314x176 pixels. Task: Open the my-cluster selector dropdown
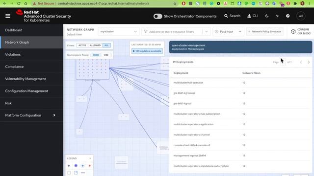(119, 31)
